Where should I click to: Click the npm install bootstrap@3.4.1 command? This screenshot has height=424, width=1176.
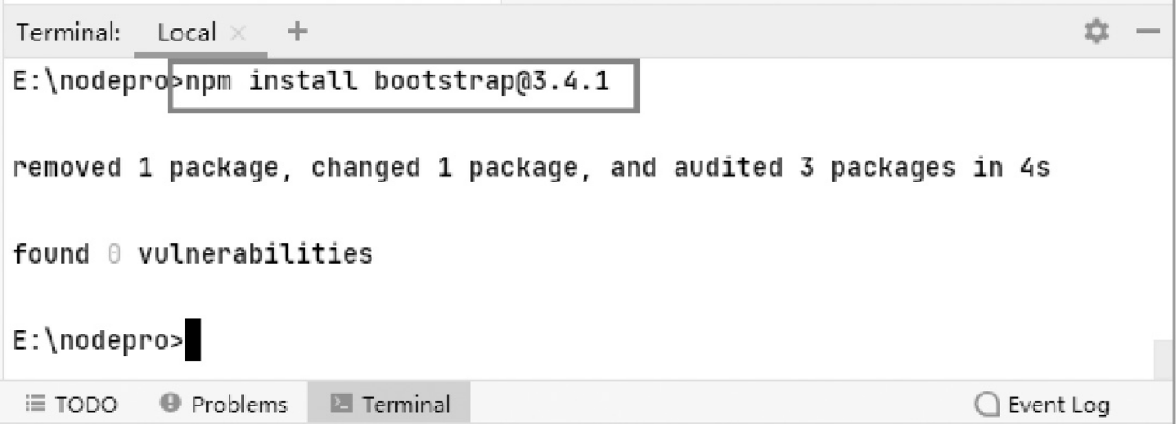tap(397, 82)
